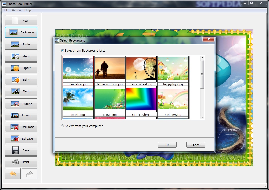Enable Select from Background Lists option

62,51
